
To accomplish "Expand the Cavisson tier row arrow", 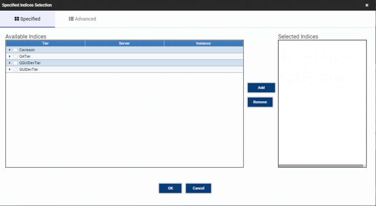I will pyautogui.click(x=10, y=50).
